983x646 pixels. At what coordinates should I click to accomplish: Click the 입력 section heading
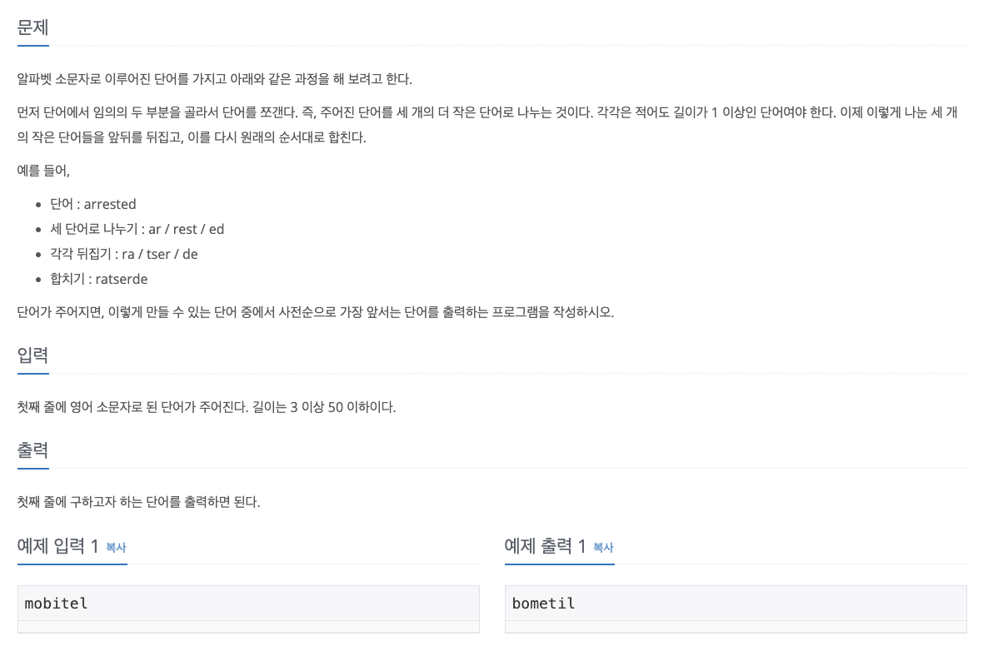(32, 355)
